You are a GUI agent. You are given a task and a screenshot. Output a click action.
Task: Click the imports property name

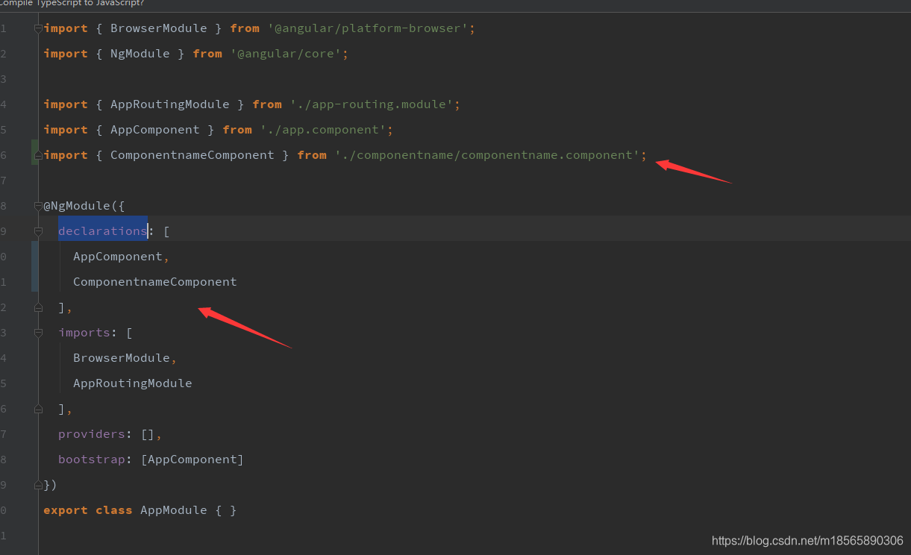[84, 333]
